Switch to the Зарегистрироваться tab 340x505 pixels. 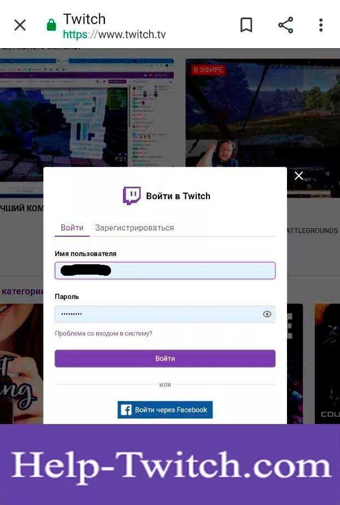pos(134,228)
